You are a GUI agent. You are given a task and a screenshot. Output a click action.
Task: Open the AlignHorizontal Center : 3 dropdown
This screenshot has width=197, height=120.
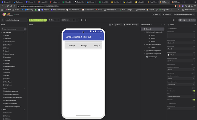point(181,43)
